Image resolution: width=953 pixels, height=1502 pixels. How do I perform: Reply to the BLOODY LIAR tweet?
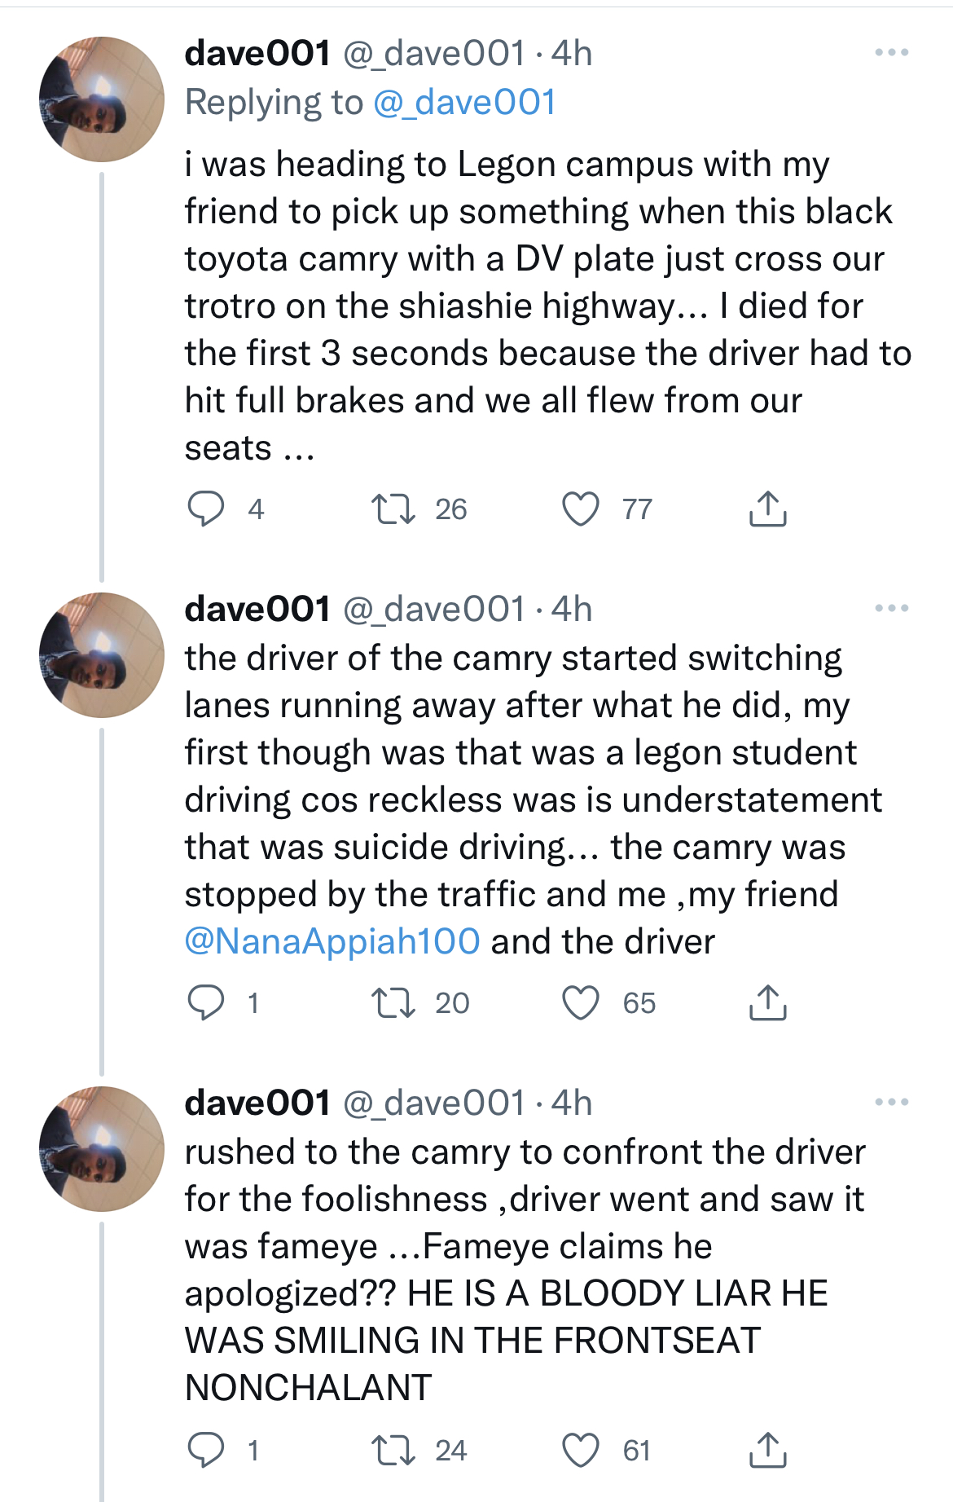point(206,1450)
